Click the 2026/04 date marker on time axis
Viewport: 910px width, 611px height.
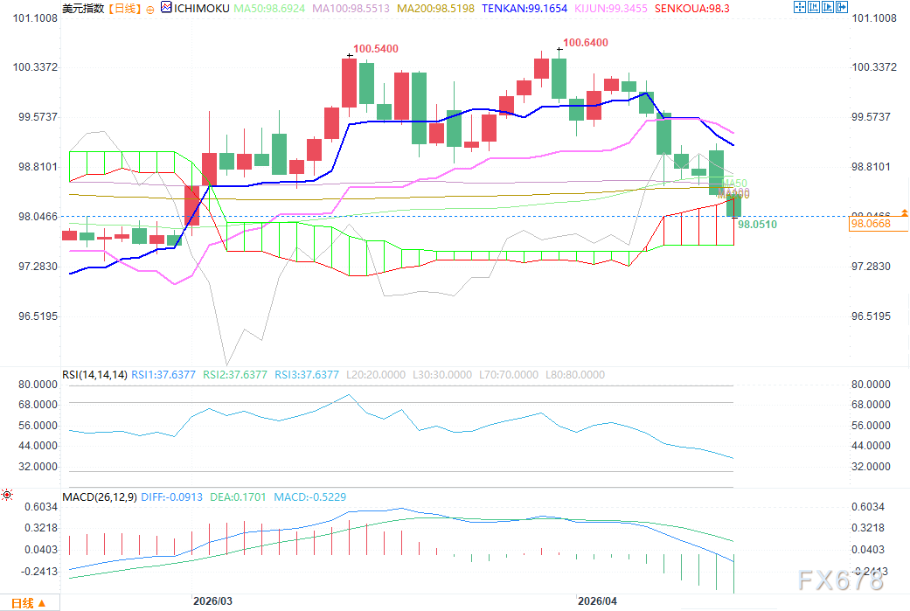click(597, 601)
